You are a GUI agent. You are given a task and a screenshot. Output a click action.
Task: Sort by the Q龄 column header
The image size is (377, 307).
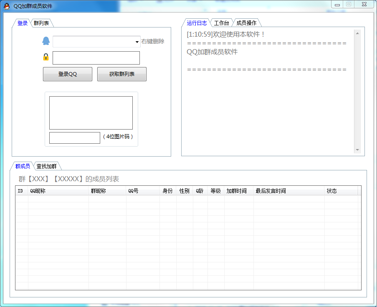tap(200, 191)
